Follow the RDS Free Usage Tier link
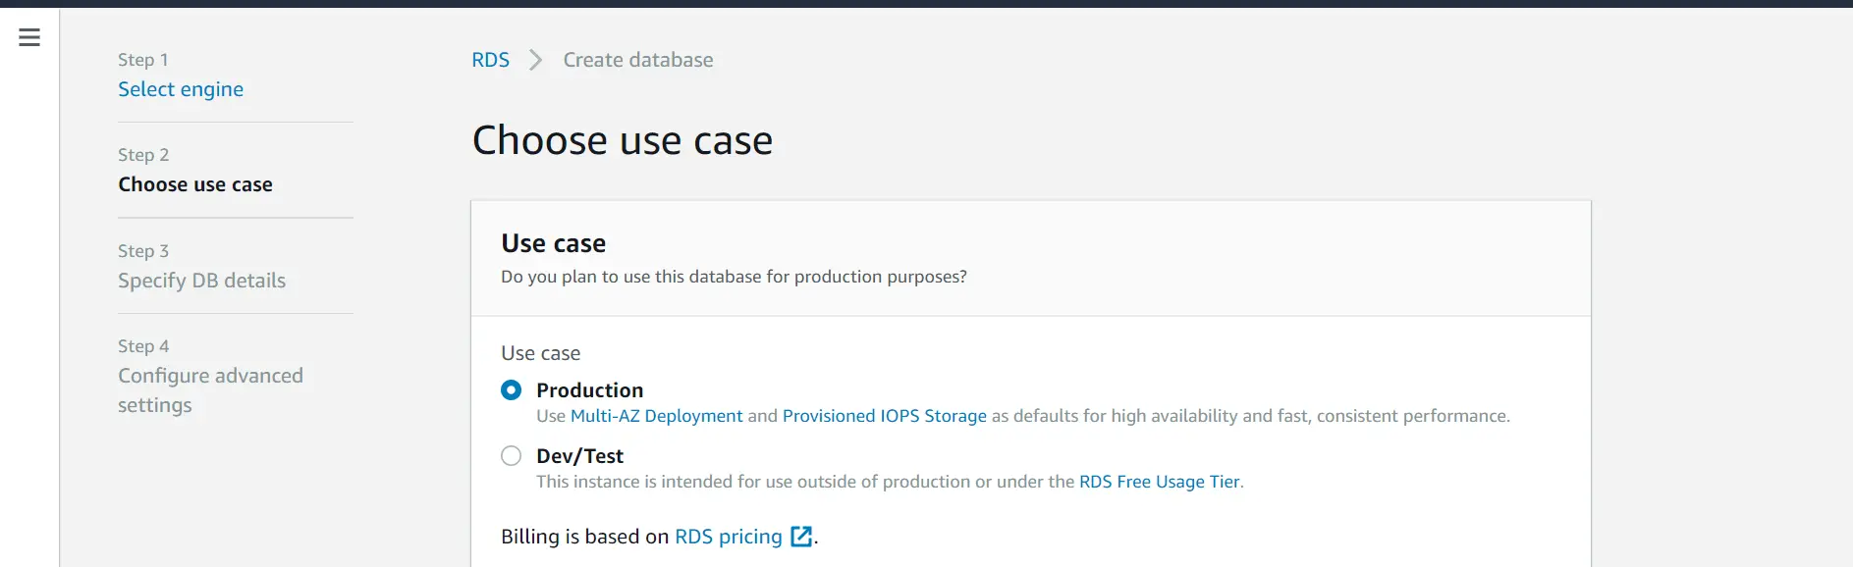Image resolution: width=1853 pixels, height=567 pixels. [1159, 482]
